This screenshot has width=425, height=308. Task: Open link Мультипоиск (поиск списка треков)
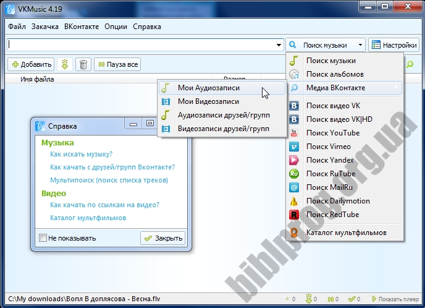tap(109, 180)
